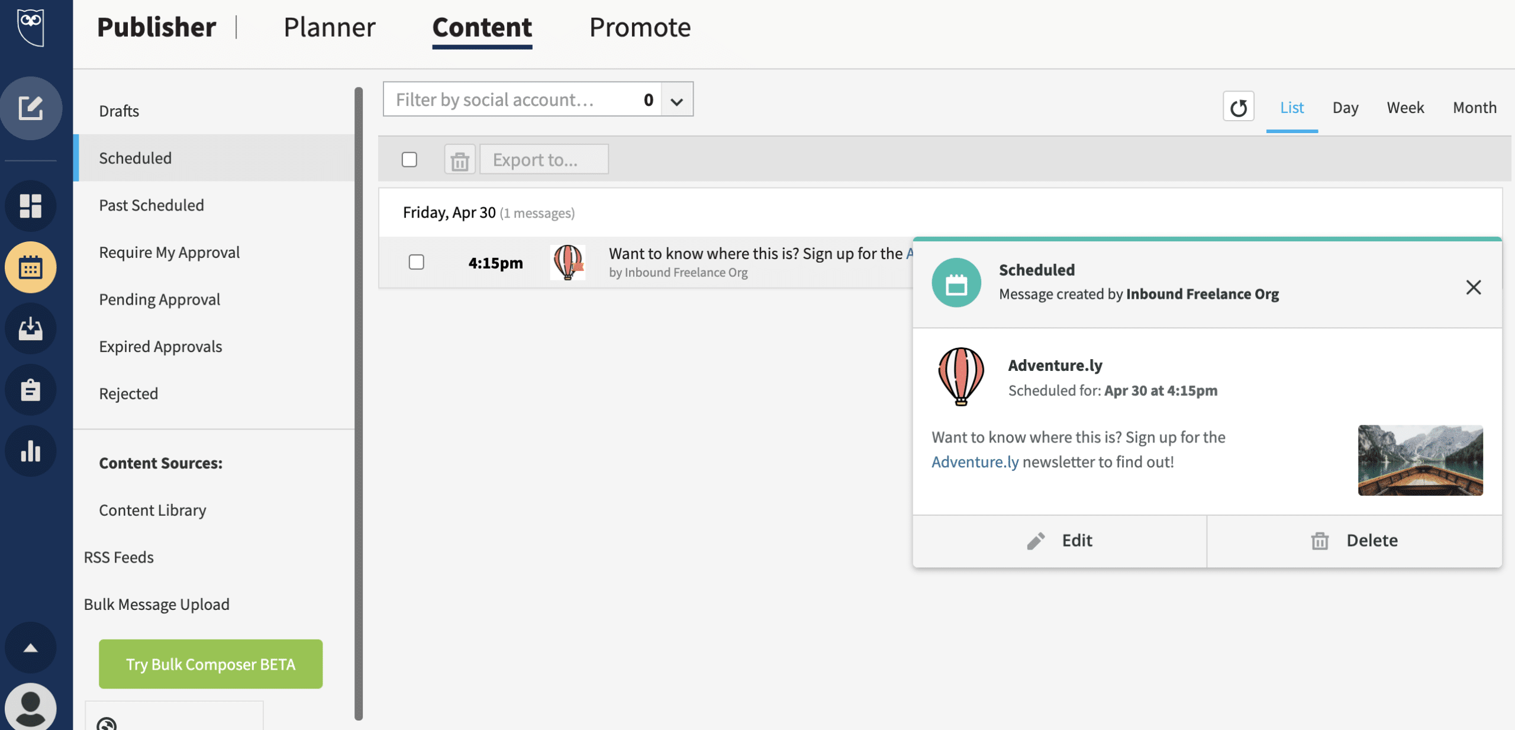Viewport: 1515px width, 730px height.
Task: Check the scheduled message checkbox
Action: point(417,261)
